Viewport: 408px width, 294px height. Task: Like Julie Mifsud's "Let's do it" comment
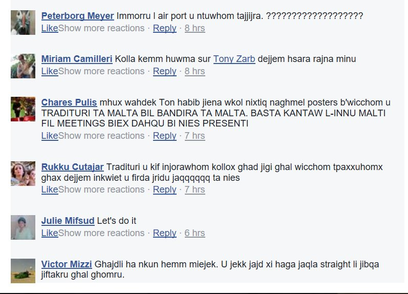click(50, 233)
